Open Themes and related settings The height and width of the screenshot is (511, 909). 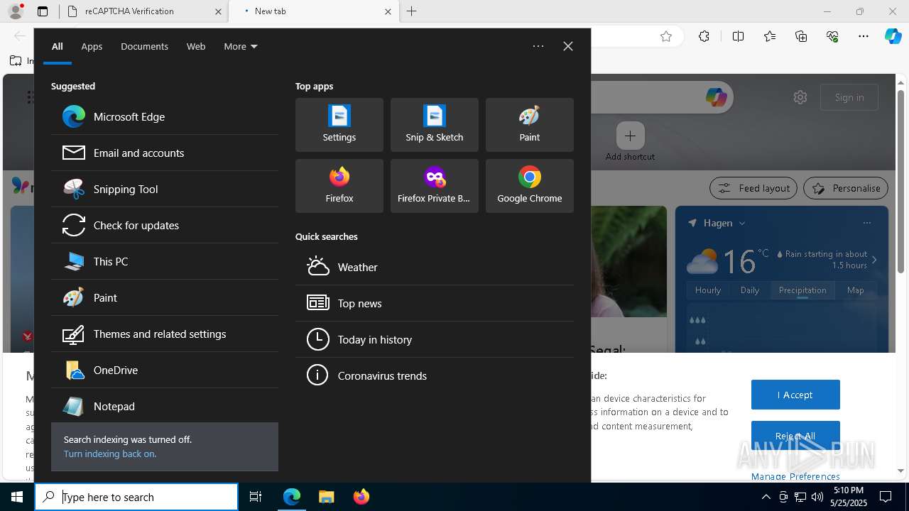pos(165,334)
